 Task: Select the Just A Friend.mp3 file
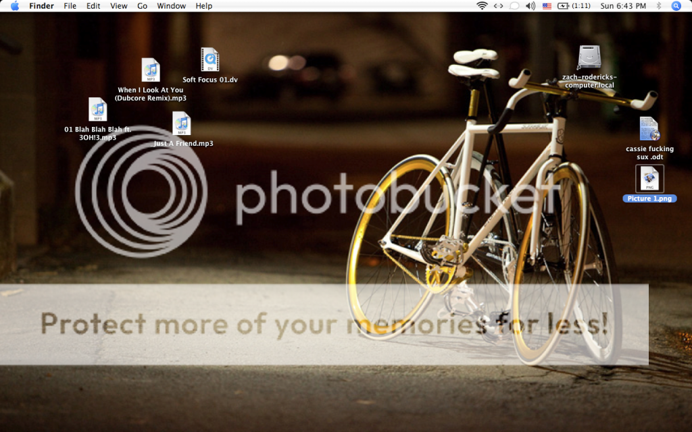181,124
